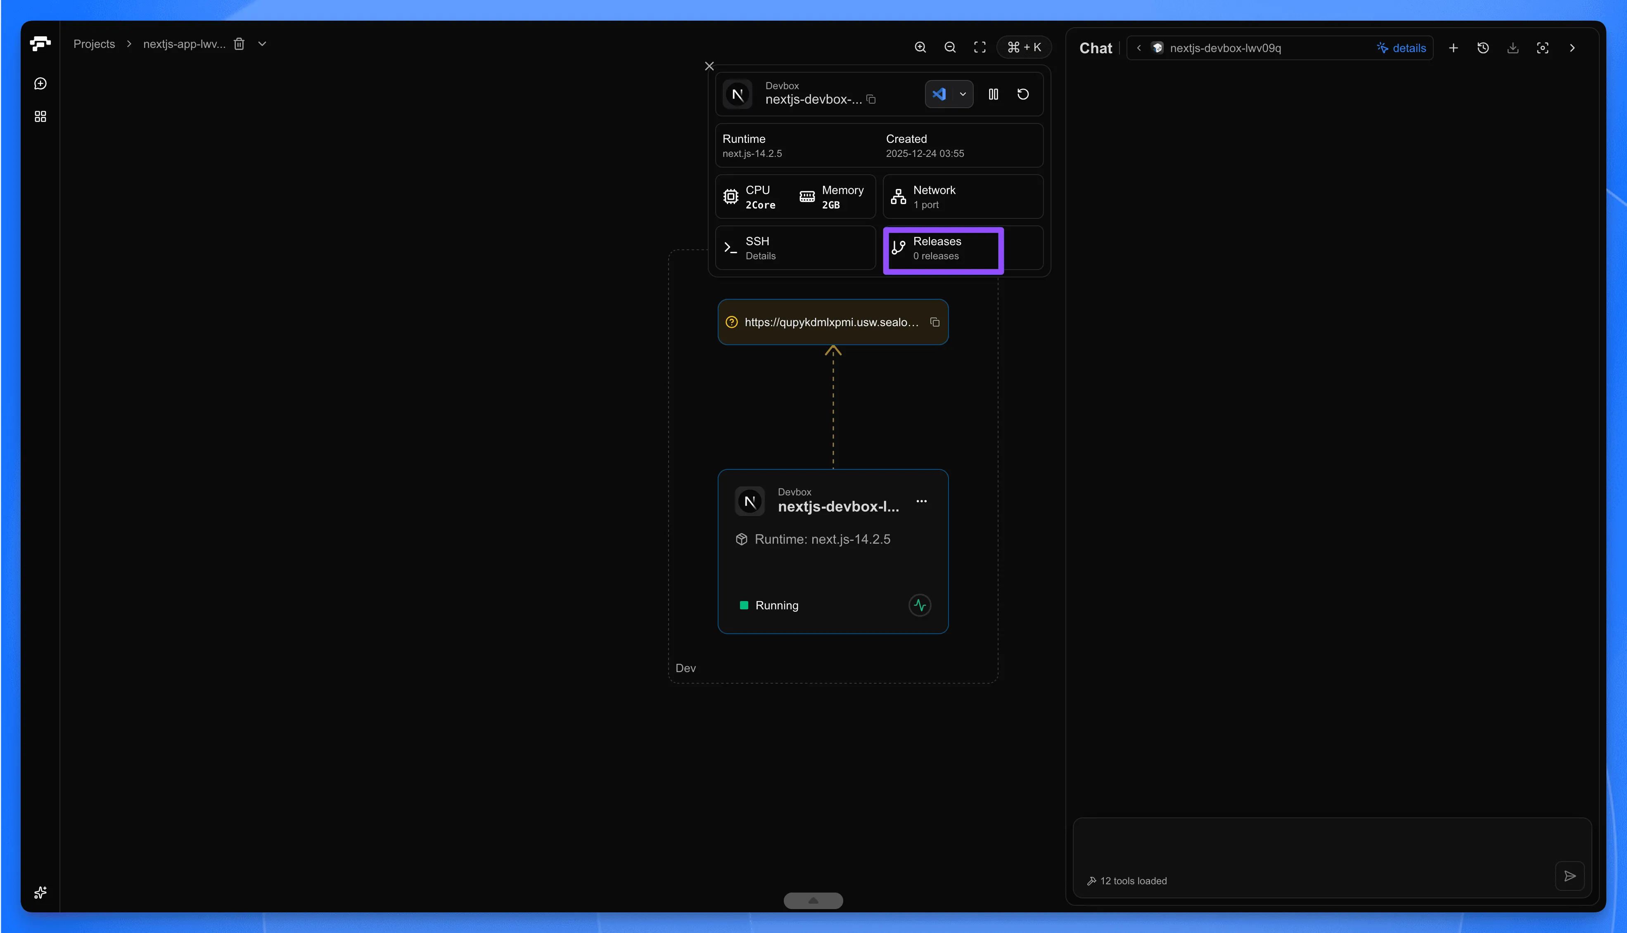
Task: Open the ⌘ + K command palette
Action: pyautogui.click(x=1024, y=47)
